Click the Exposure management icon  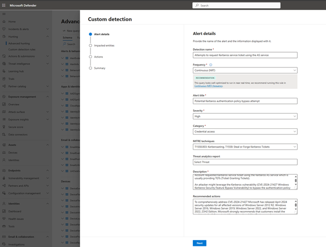4,96
